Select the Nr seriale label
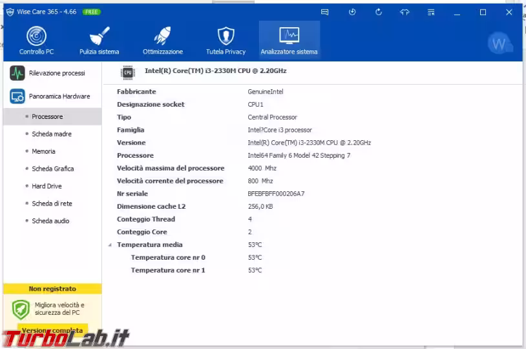Viewport: 526px width, 349px height. 132,194
